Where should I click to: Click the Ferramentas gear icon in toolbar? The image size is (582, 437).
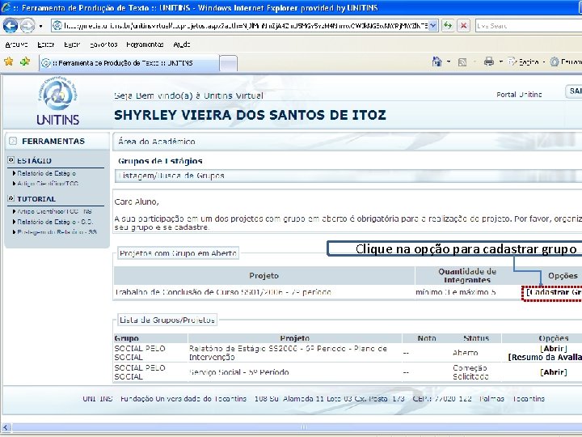(555, 62)
